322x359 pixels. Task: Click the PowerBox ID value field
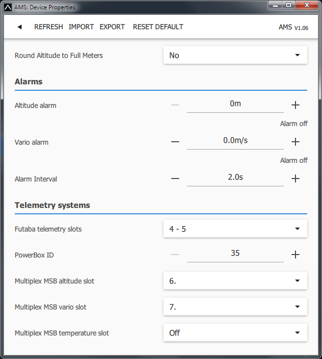pyautogui.click(x=235, y=254)
